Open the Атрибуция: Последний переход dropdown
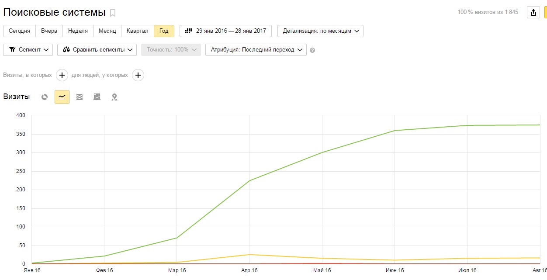547x280 pixels. pyautogui.click(x=256, y=50)
